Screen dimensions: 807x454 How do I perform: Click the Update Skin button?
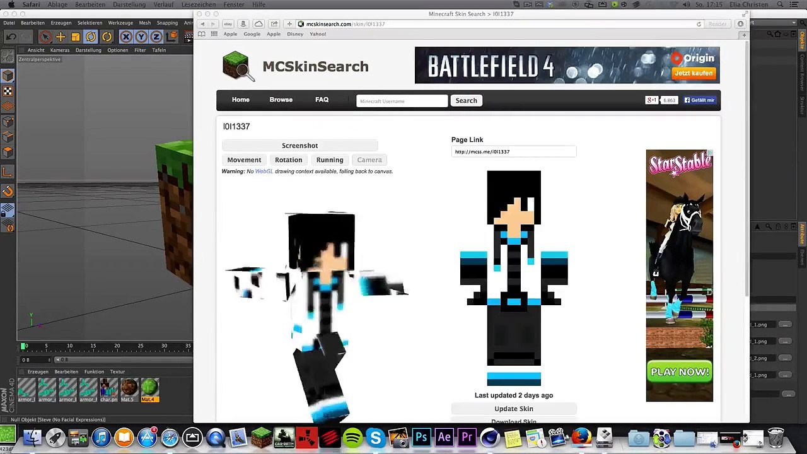(514, 409)
